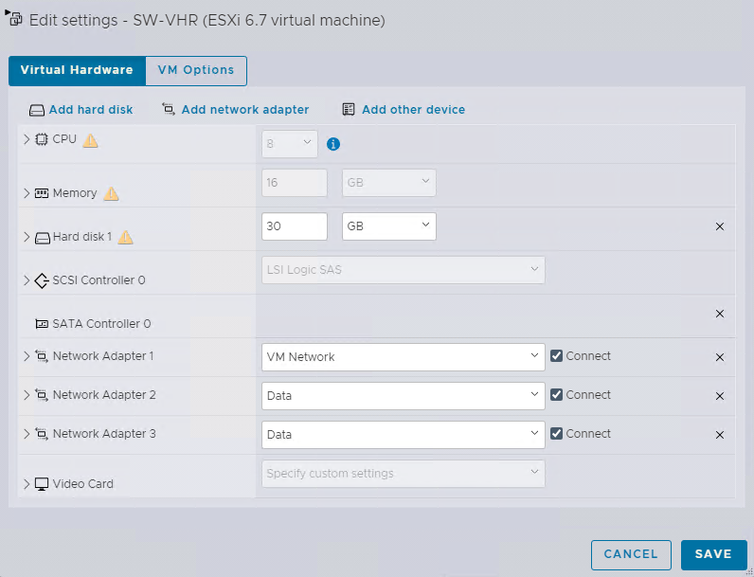Screen dimensions: 754x577
Task: Click the Add network adapter link
Action: (245, 110)
